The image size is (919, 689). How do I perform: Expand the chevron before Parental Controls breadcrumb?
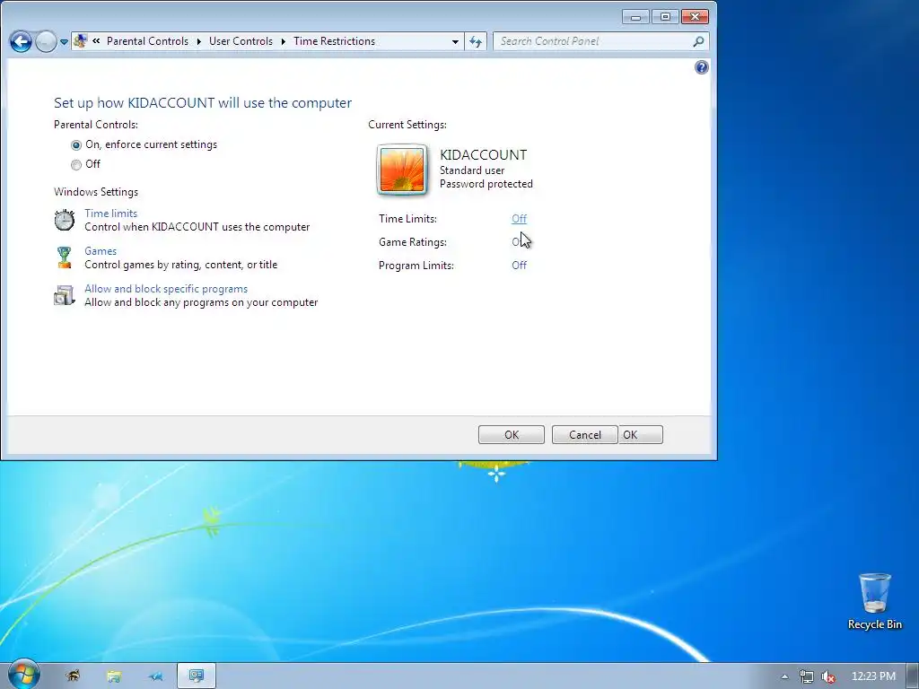click(96, 41)
